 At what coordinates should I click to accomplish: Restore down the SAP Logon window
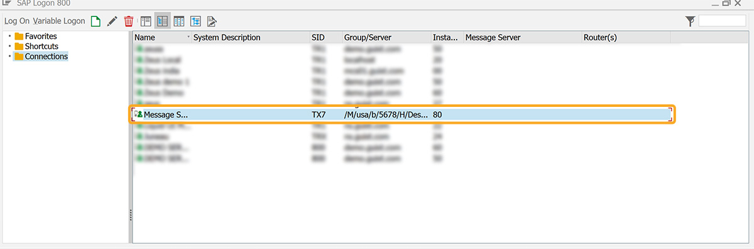(x=726, y=3)
